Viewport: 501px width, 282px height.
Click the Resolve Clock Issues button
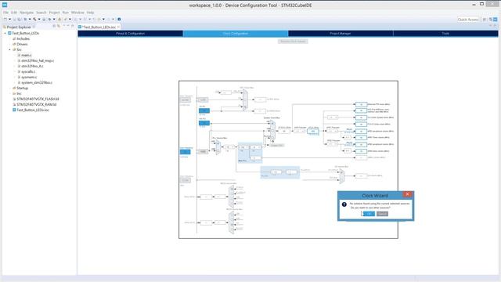(293, 42)
